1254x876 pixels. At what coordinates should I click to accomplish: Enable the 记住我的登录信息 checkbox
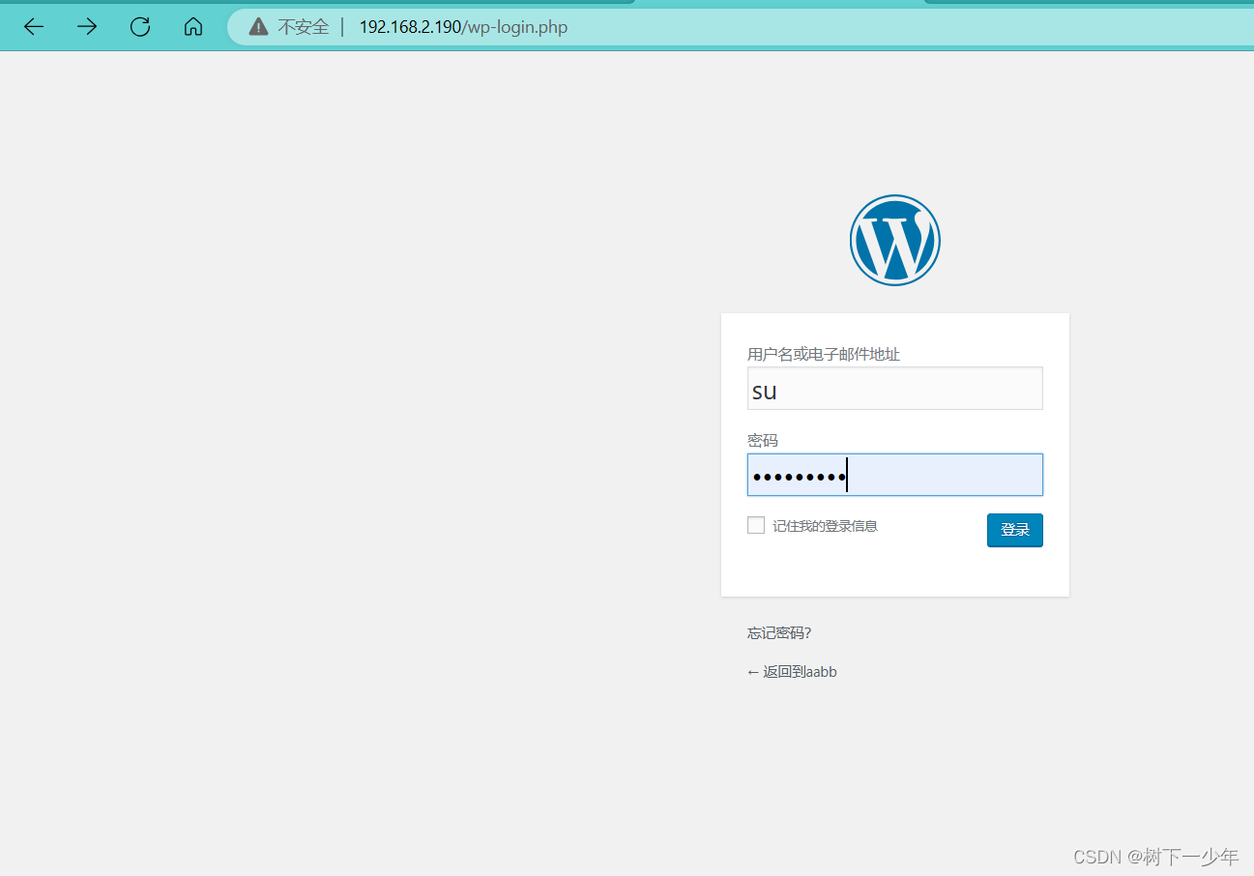pyautogui.click(x=756, y=525)
